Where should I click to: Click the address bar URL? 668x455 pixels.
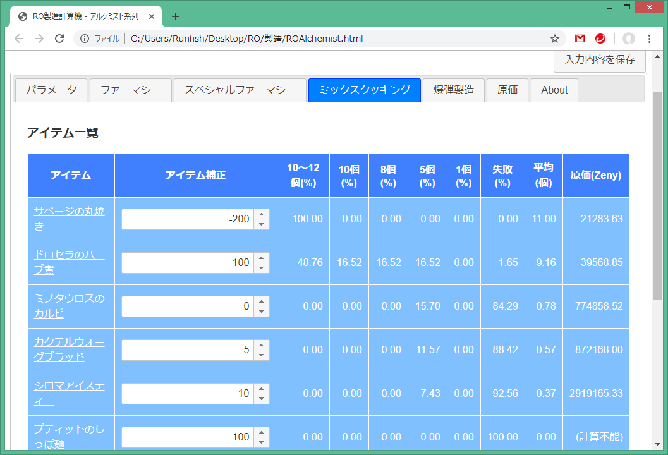point(246,39)
